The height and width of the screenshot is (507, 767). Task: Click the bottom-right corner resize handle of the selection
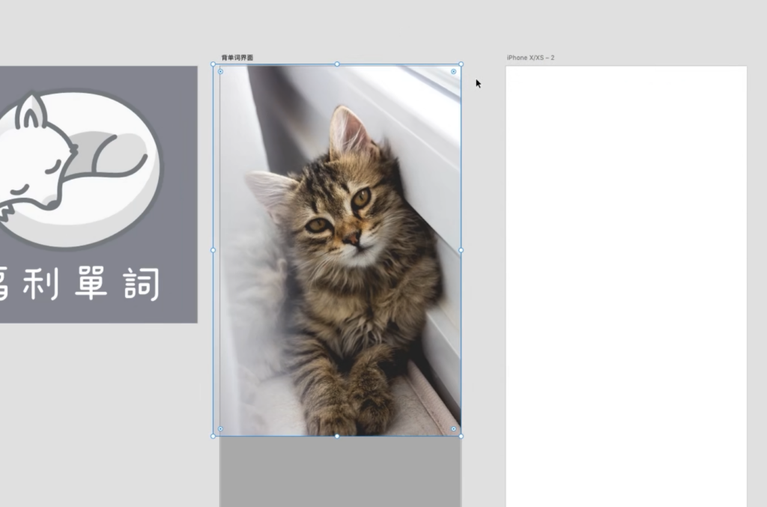461,436
